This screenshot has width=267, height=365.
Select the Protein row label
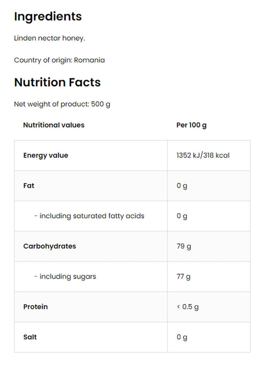pos(36,307)
